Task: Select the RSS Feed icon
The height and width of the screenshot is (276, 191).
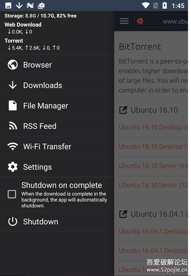Action: pyautogui.click(x=13, y=126)
